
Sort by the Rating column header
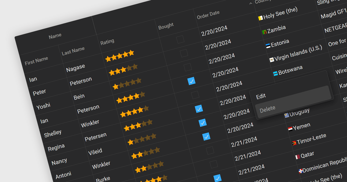tap(107, 42)
